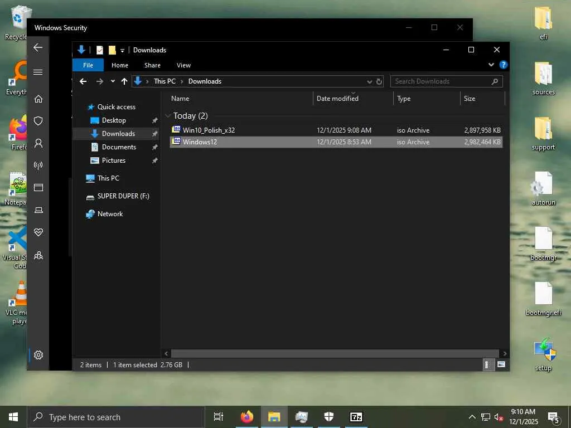
Task: Open Account protection person icon
Action: [38, 143]
